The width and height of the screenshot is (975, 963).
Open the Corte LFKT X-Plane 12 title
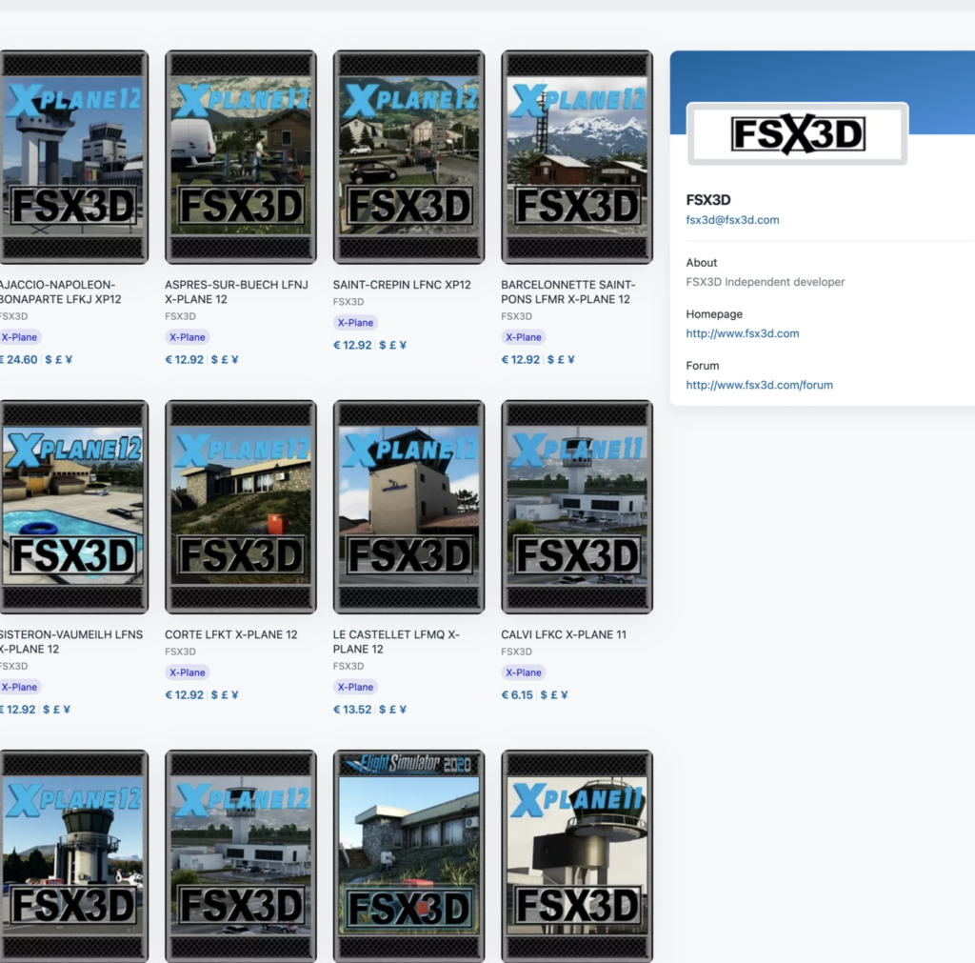click(x=230, y=634)
